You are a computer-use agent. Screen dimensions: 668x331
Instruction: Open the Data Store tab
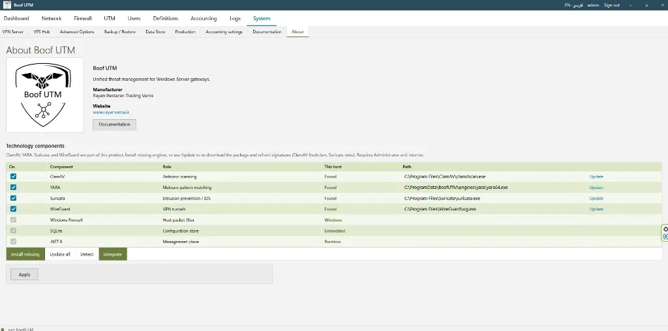155,32
